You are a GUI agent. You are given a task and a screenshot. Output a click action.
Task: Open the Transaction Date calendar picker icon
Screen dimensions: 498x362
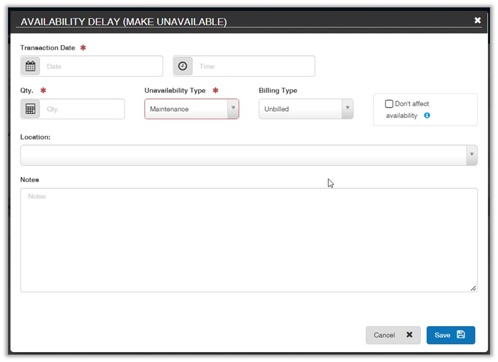click(x=30, y=66)
